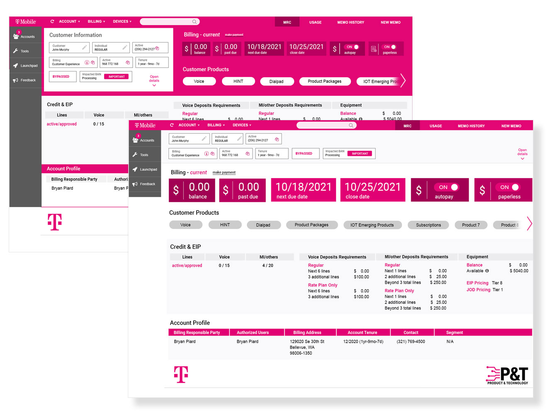Copy phone (206) 294-2127, front window
Screen dimensions: 553x414
[x=277, y=139]
